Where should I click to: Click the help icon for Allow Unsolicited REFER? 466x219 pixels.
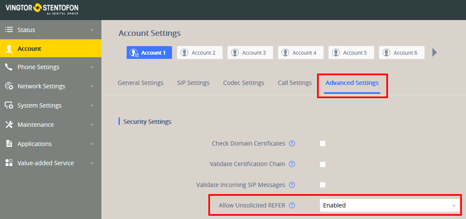click(292, 205)
